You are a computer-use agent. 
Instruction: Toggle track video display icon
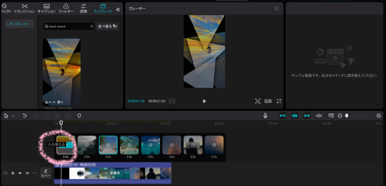(x=6, y=173)
